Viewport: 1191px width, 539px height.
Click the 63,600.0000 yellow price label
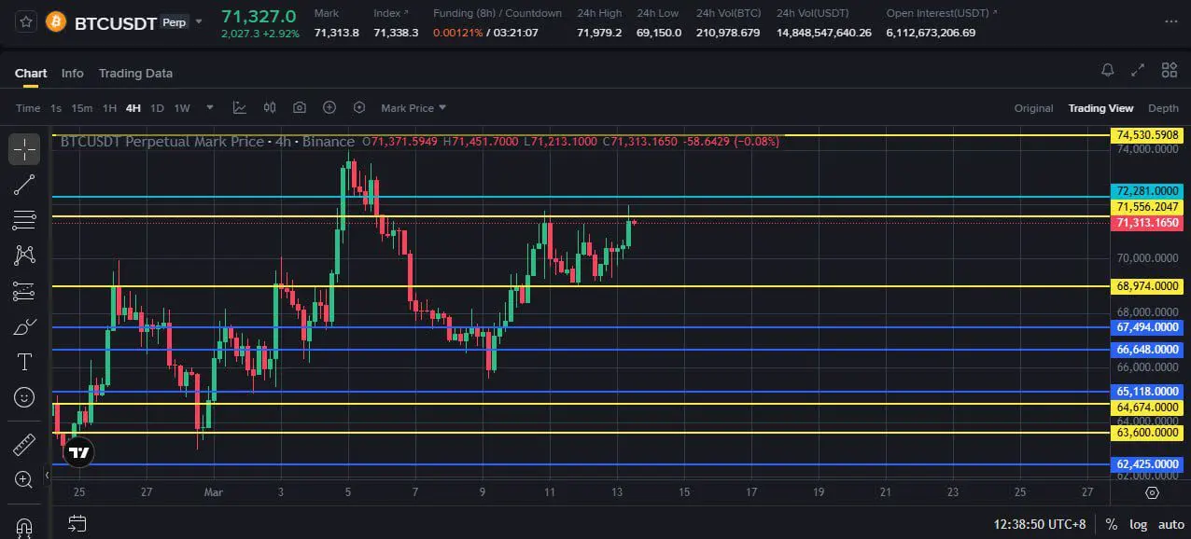1147,433
